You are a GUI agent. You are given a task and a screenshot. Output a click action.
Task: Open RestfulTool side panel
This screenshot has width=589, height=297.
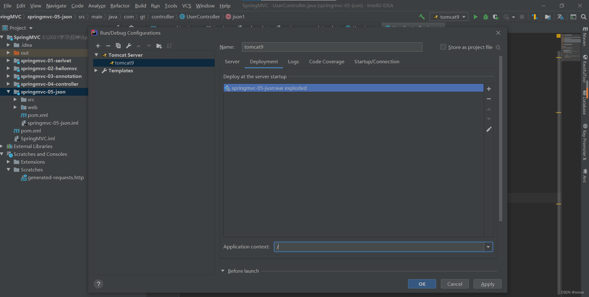click(x=585, y=69)
